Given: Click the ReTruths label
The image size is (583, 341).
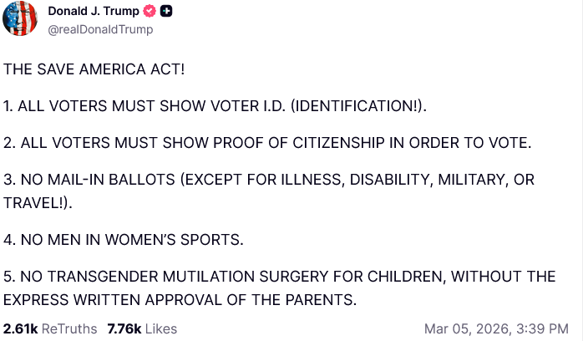Looking at the screenshot, I should (69, 329).
